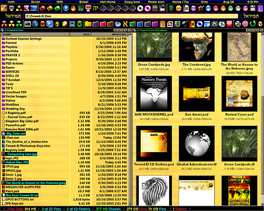This screenshot has height=211, width=264.
Task: Click the flame icon
Action: pos(73,8)
